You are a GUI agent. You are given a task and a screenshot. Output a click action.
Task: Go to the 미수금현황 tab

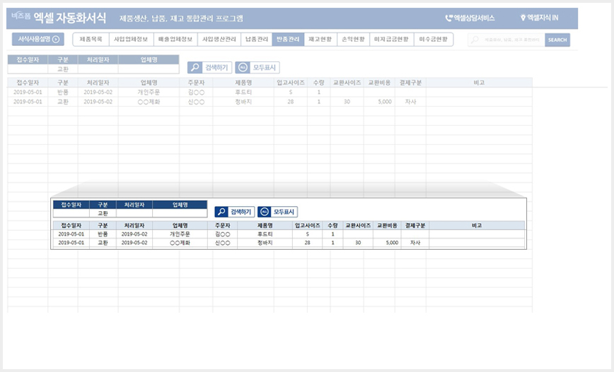point(434,40)
